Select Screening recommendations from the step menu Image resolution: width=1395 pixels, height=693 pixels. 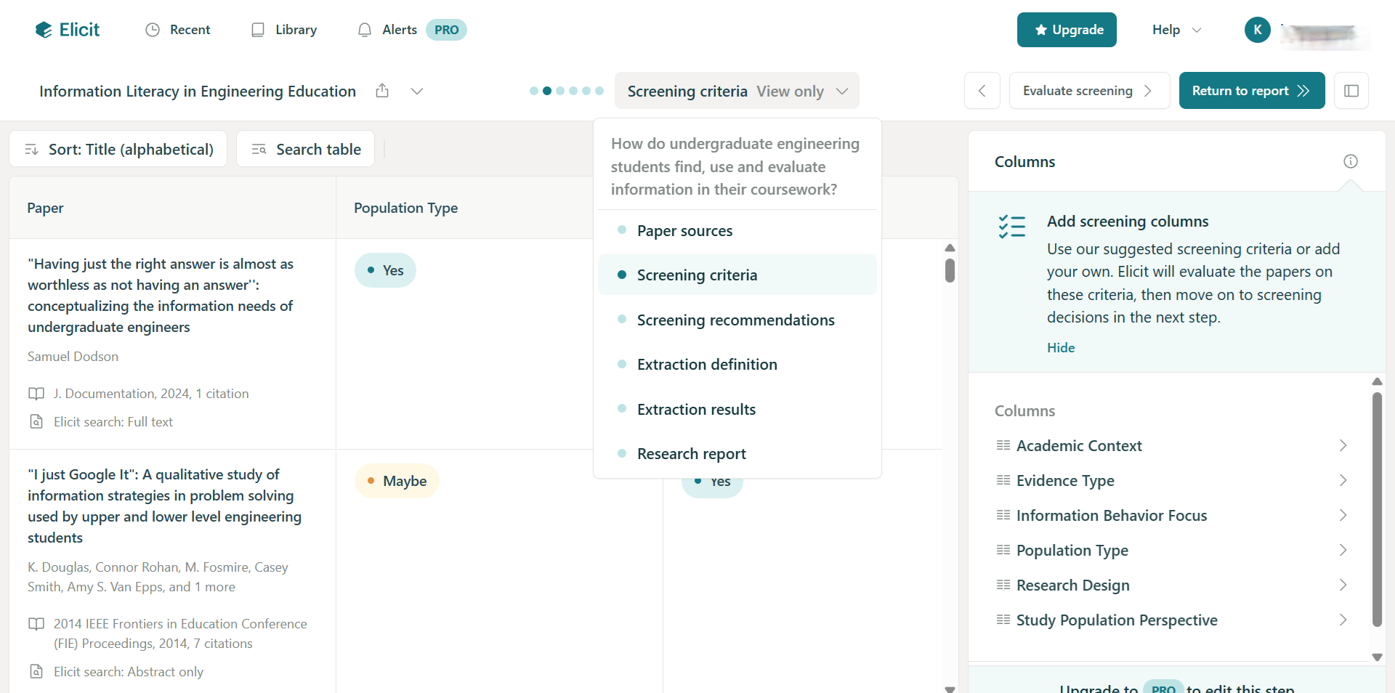point(735,320)
